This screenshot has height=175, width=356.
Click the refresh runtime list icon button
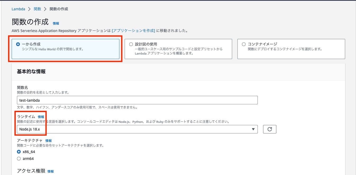click(x=269, y=129)
